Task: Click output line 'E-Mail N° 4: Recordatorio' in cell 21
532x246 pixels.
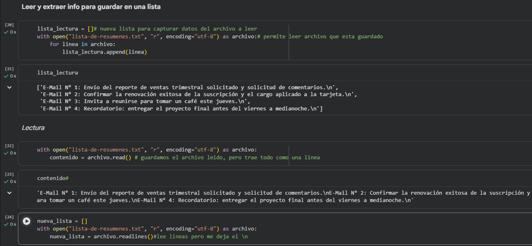Action: [181, 109]
